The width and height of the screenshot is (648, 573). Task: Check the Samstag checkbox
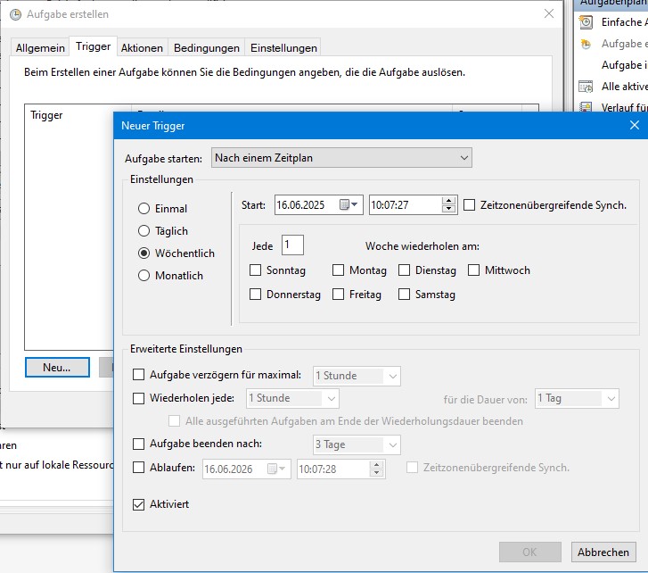tap(404, 295)
